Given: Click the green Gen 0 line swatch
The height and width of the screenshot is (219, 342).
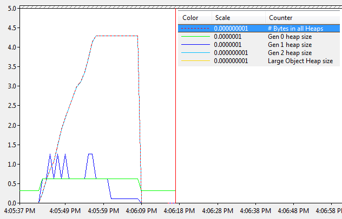Looking at the screenshot, I should pyautogui.click(x=194, y=37).
